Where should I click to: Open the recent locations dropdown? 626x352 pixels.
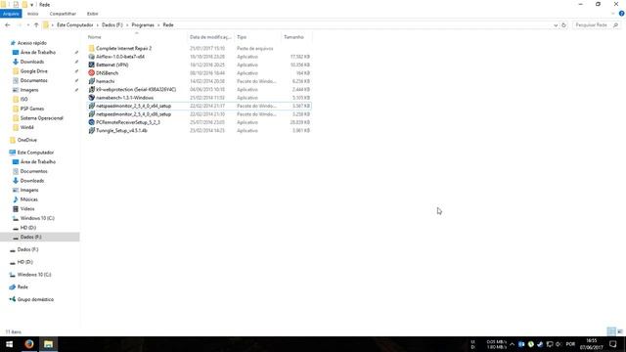tap(28, 24)
